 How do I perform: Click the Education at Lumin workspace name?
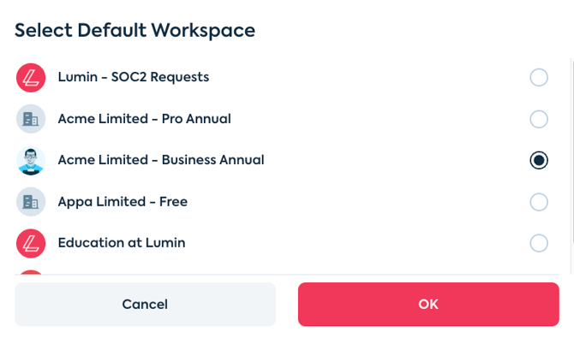click(122, 243)
